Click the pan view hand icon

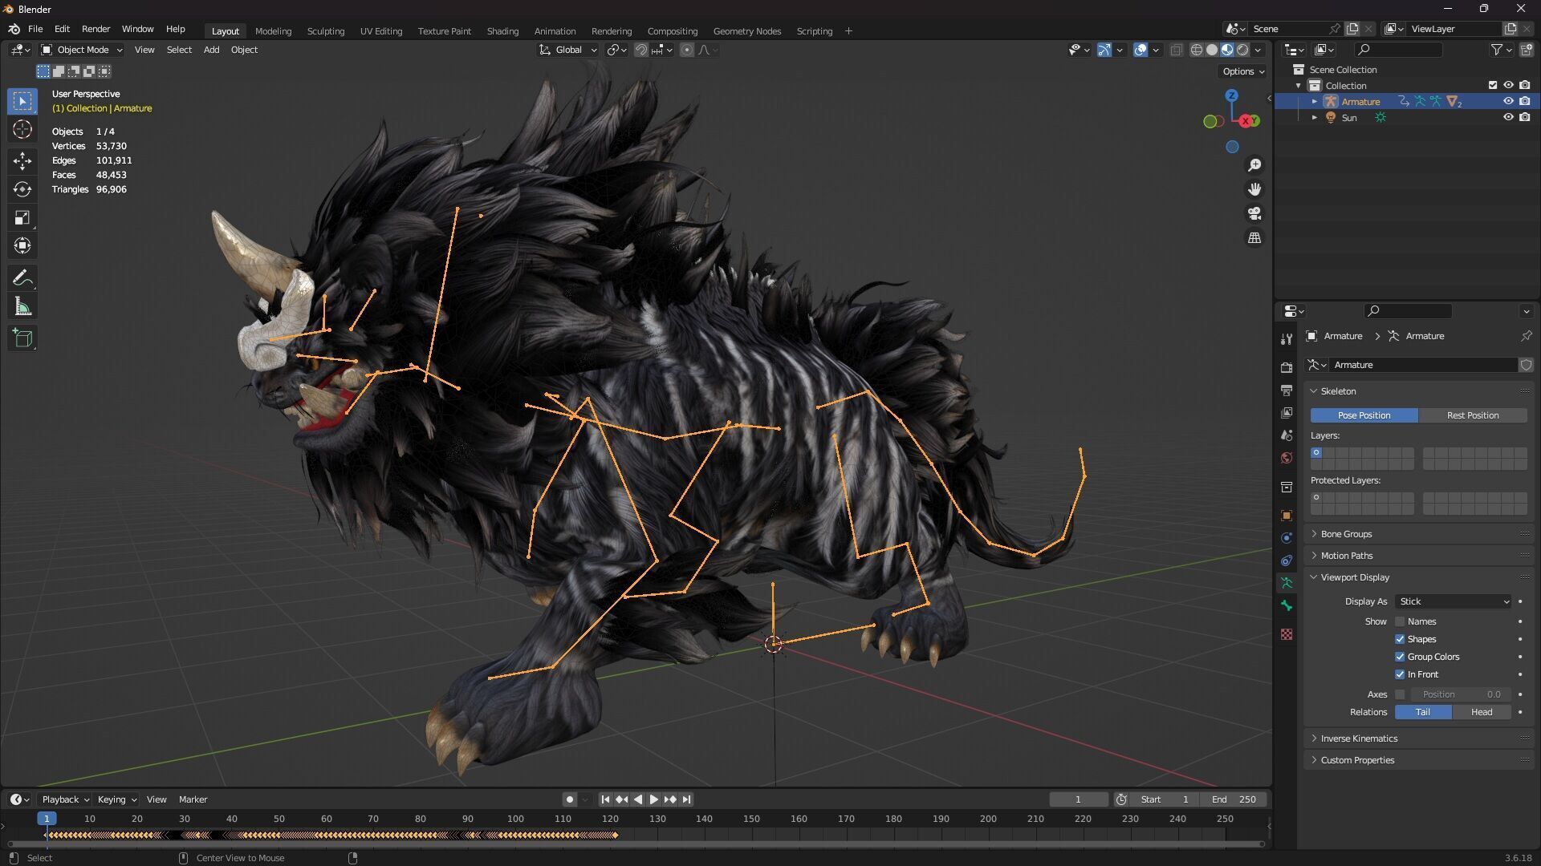1254,189
